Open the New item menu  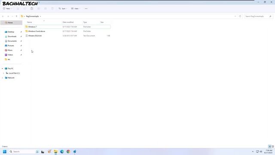[7, 9]
